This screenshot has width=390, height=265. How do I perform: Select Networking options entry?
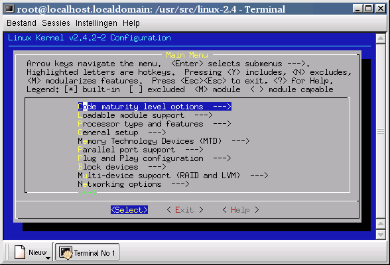[133, 184]
